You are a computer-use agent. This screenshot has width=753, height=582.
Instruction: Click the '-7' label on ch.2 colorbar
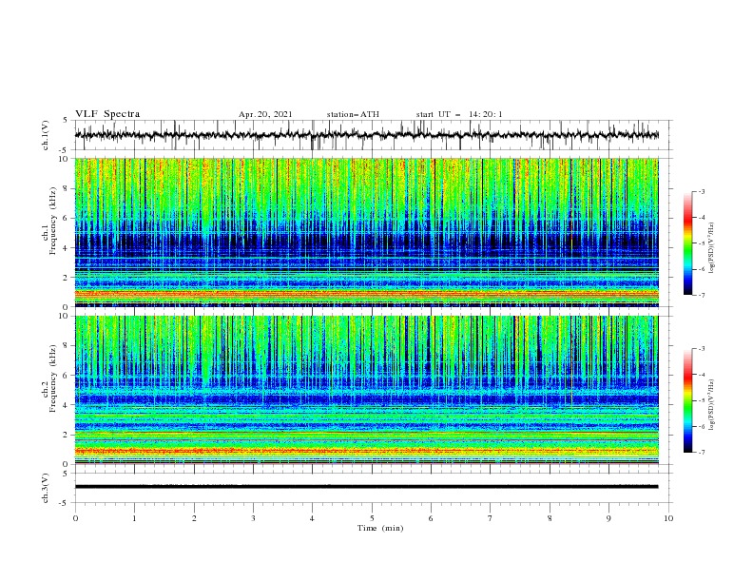pos(701,453)
